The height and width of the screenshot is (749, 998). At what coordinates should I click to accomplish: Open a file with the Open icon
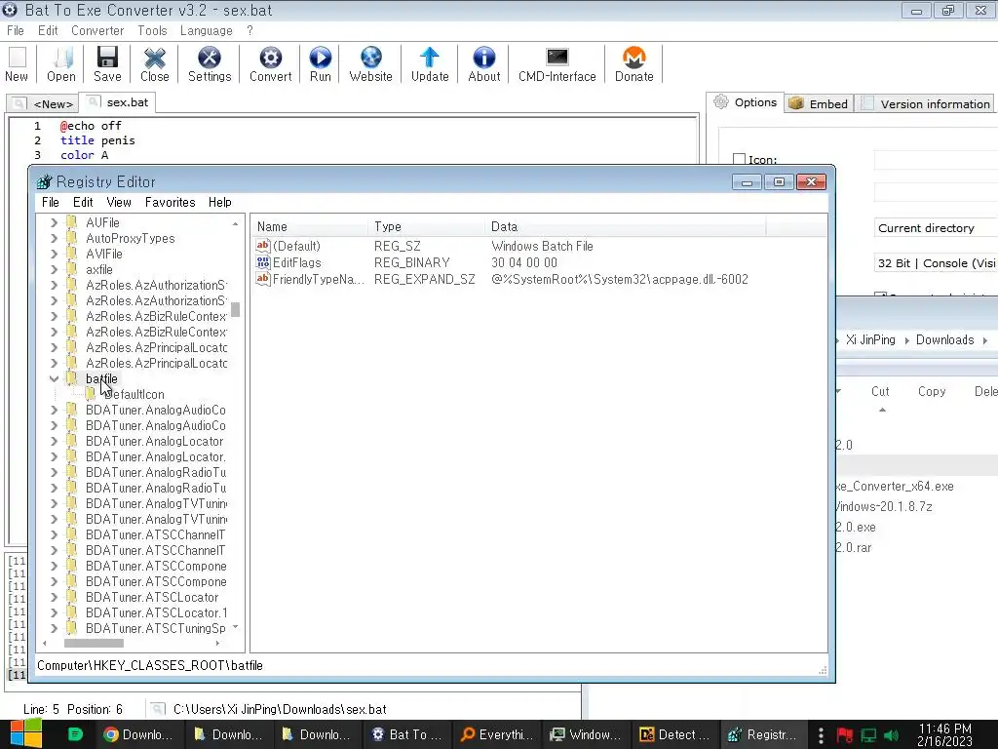pos(61,63)
